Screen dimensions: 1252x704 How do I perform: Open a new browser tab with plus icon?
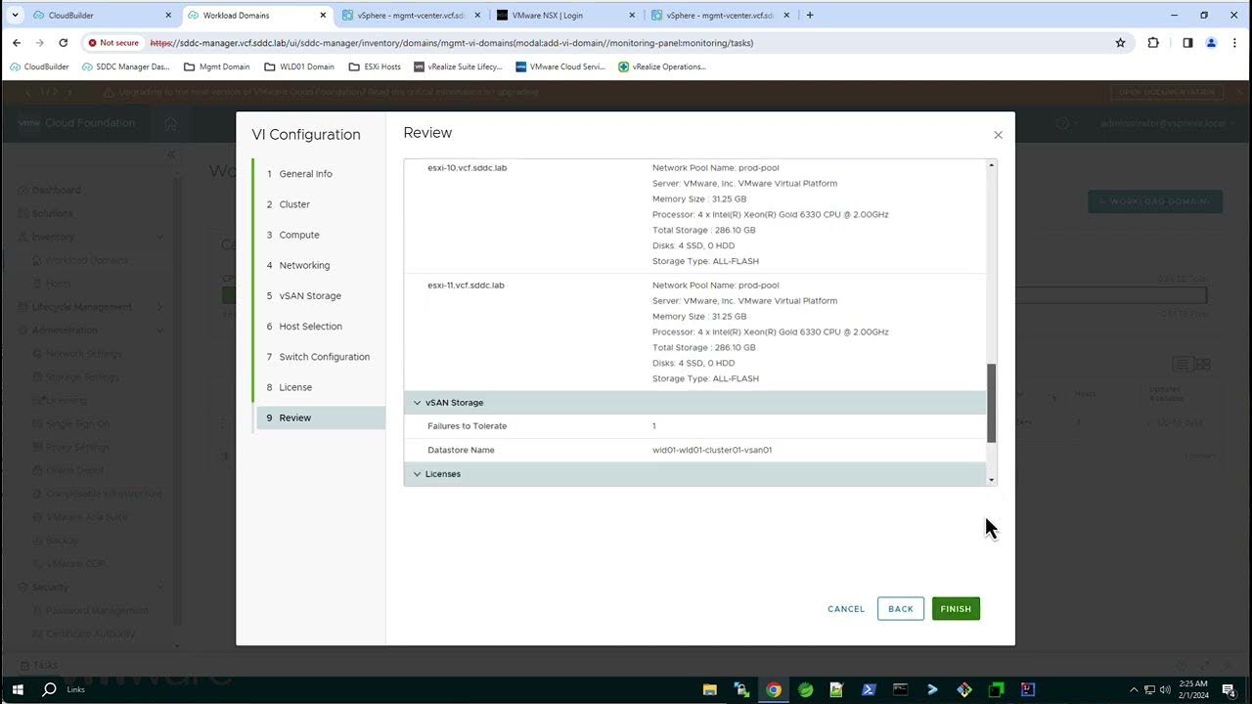(x=809, y=16)
